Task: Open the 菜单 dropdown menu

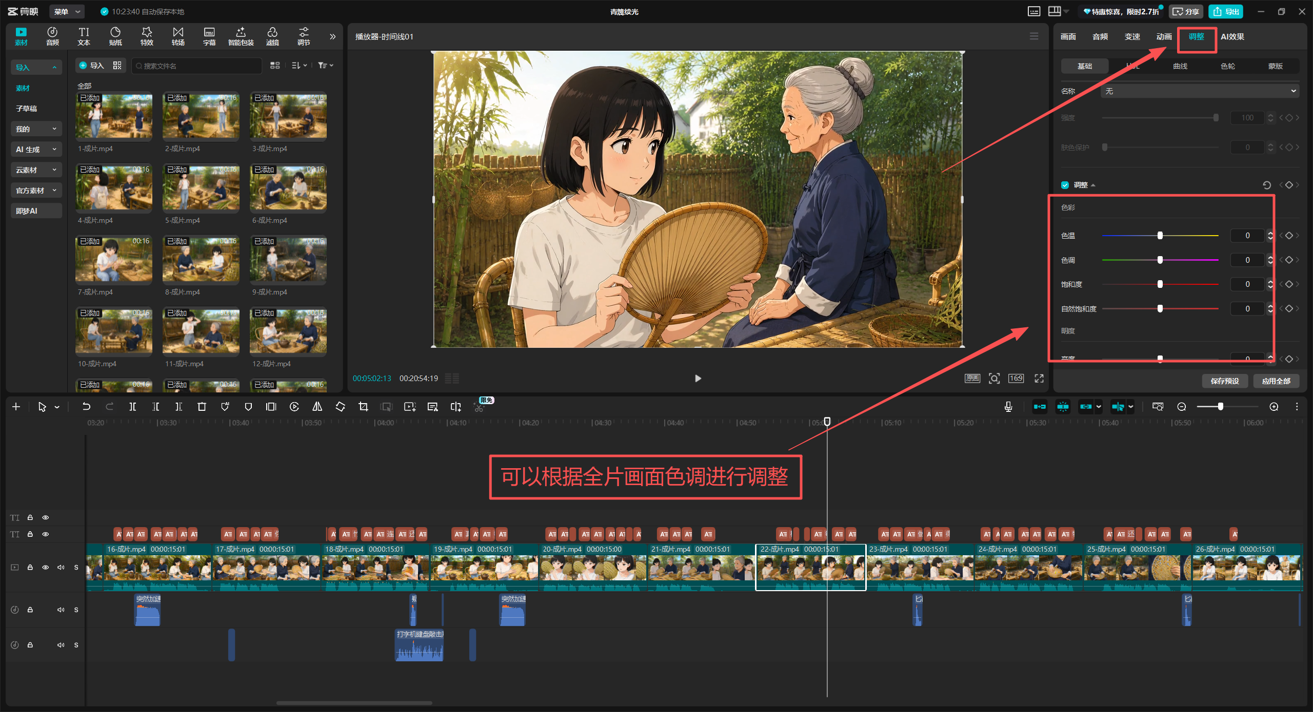Action: [67, 11]
